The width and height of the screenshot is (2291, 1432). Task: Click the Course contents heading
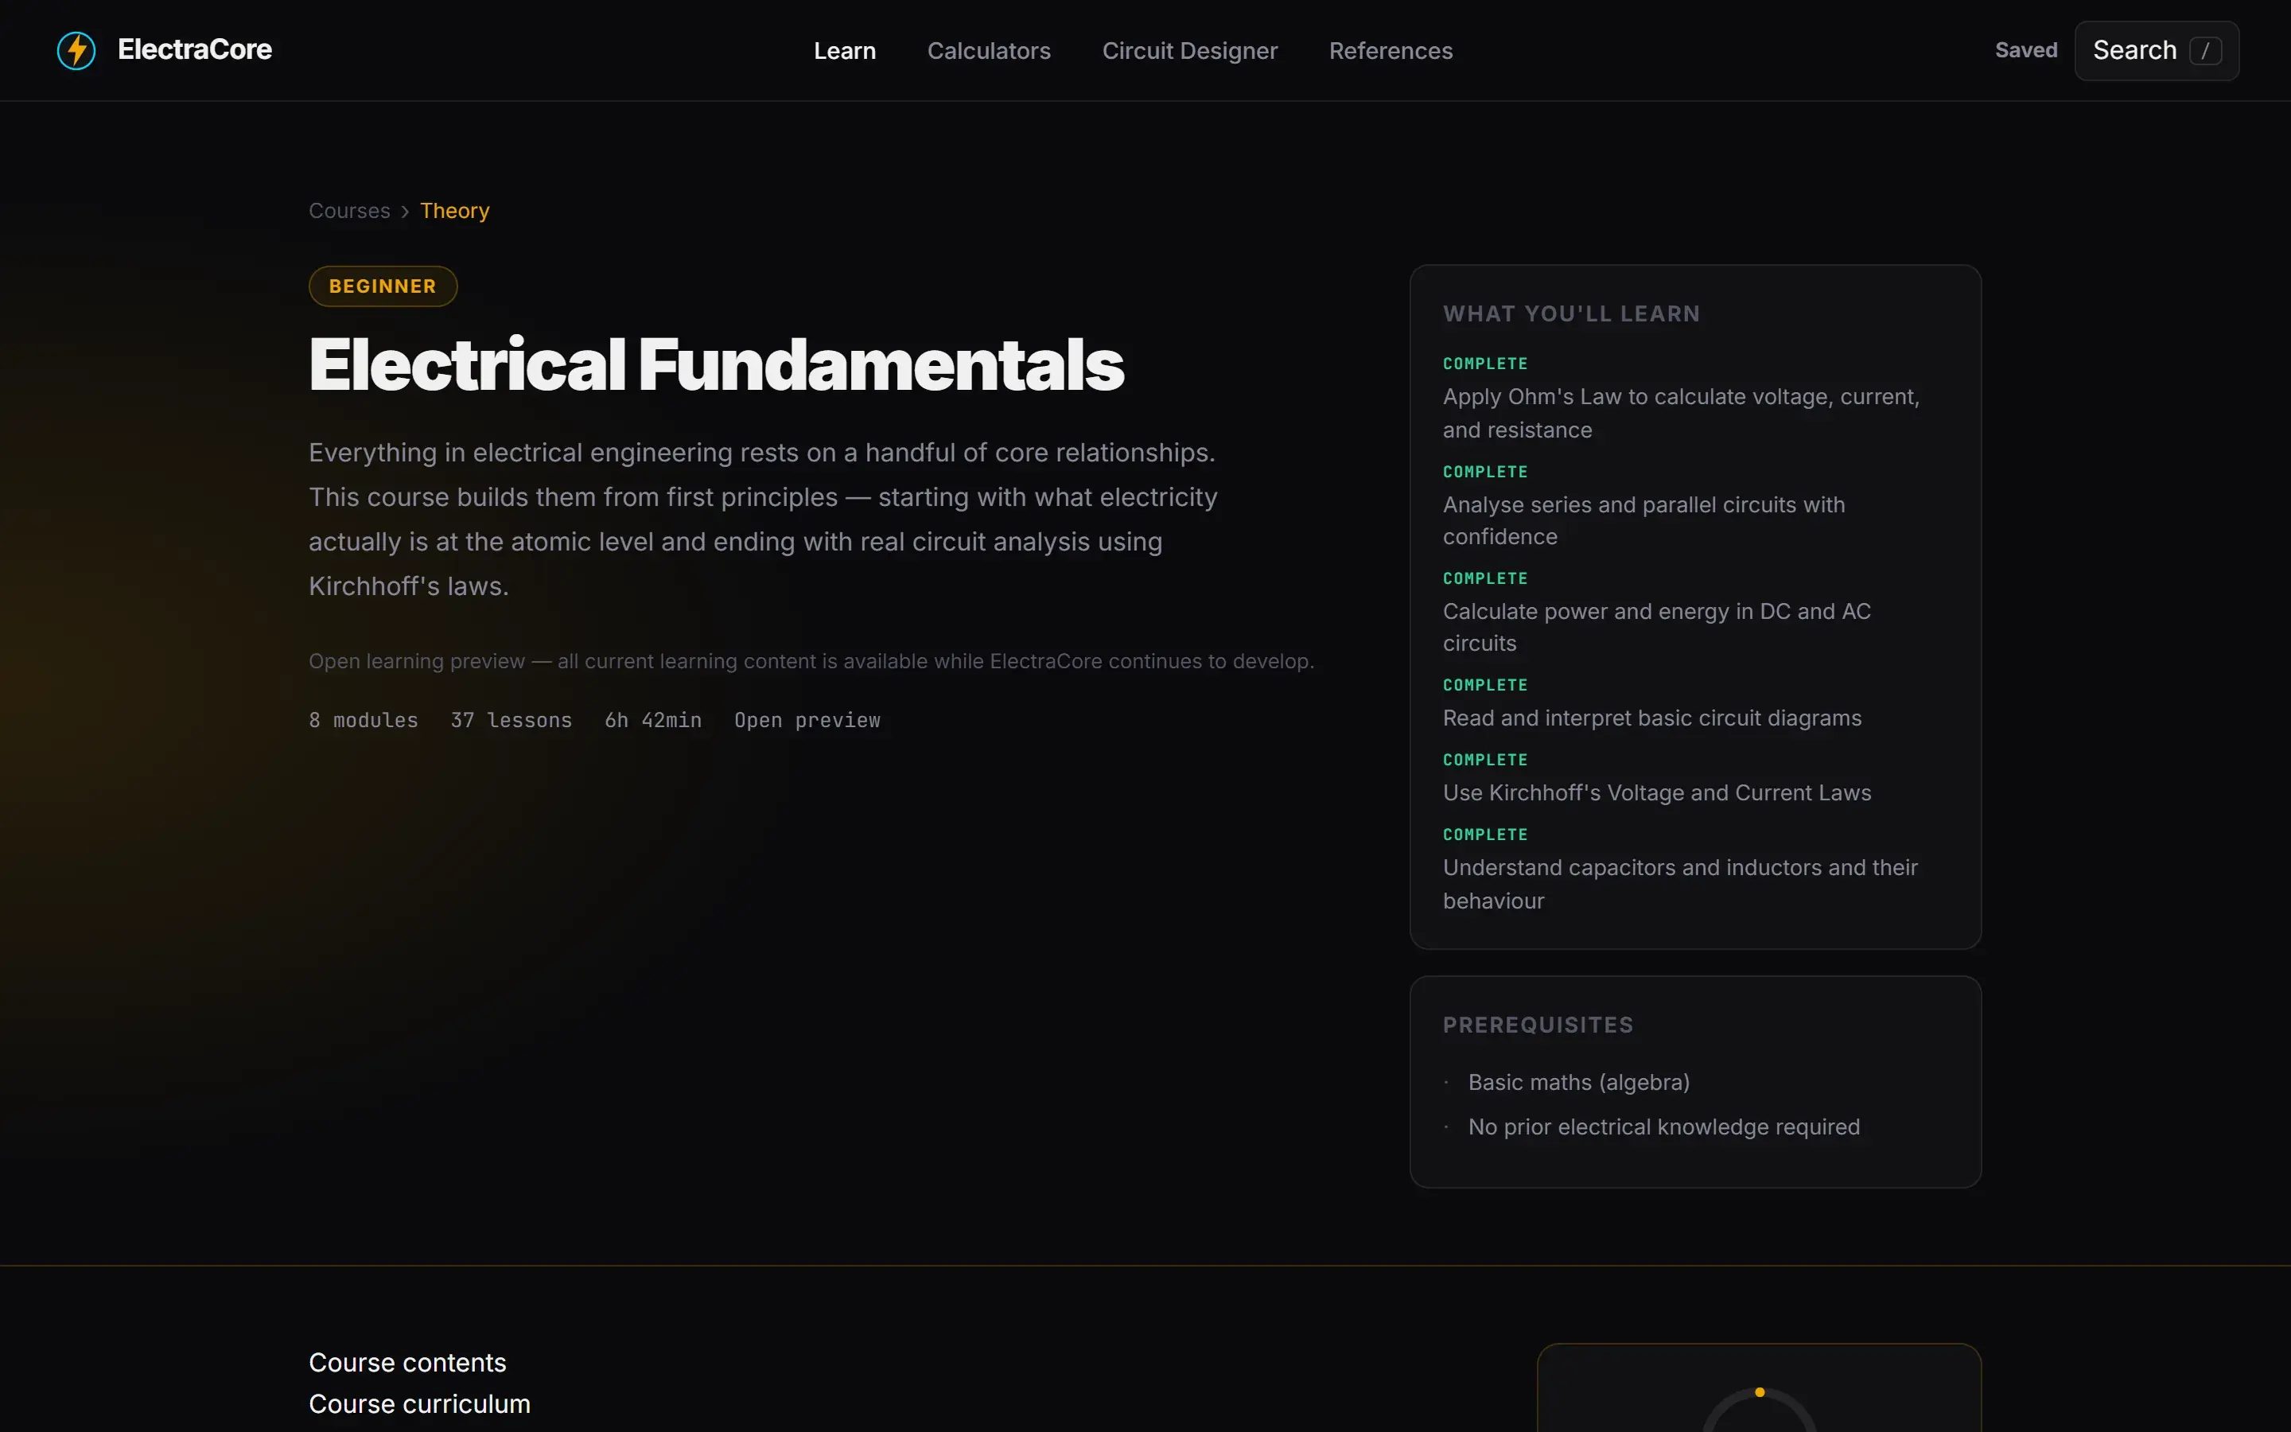(407, 1362)
